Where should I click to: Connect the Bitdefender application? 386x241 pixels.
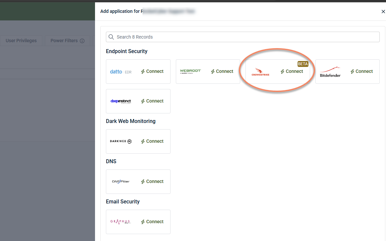point(361,71)
